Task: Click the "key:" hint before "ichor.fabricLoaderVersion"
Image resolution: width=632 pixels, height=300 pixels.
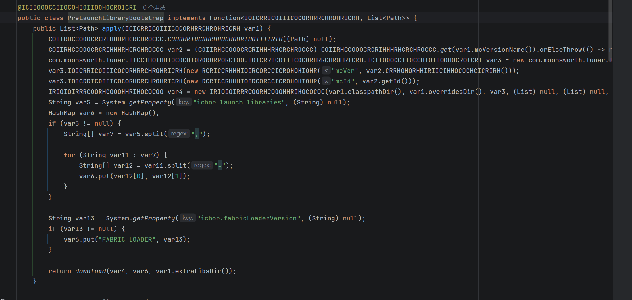Action: [188, 218]
